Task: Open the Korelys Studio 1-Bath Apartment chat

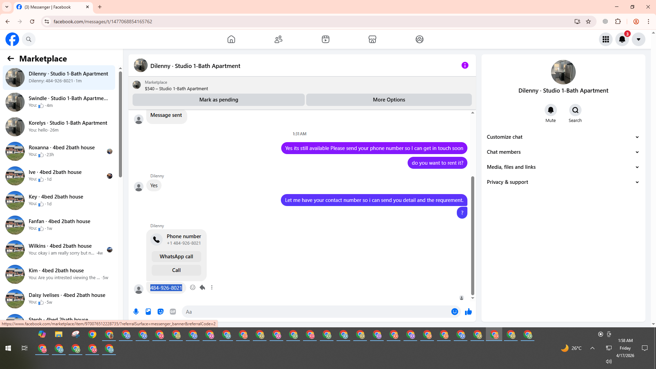Action: [59, 127]
